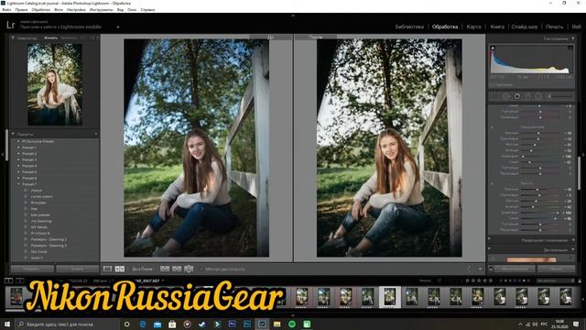The height and width of the screenshot is (330, 586).
Task: Collapse the Detail panel header
Action: click(x=573, y=249)
